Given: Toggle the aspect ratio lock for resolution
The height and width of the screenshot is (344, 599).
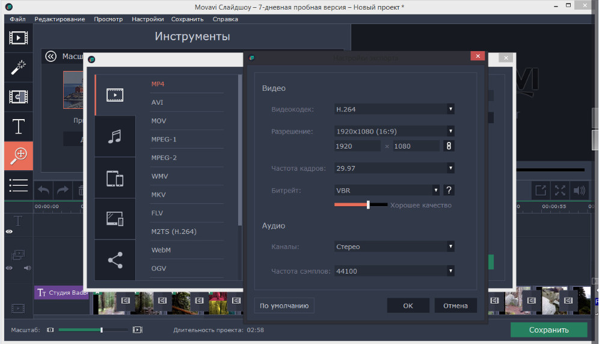Looking at the screenshot, I should coord(449,146).
